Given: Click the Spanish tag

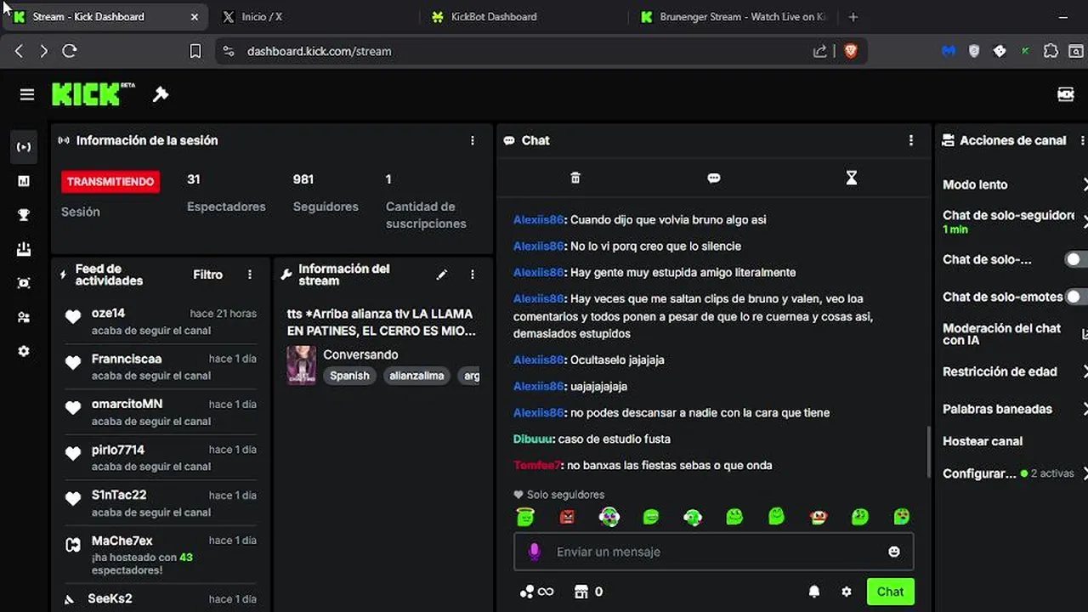Looking at the screenshot, I should (349, 376).
